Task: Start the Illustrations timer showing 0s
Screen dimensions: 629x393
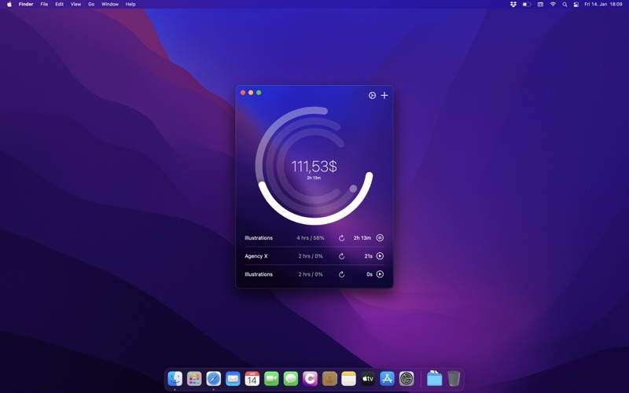Action: click(380, 274)
